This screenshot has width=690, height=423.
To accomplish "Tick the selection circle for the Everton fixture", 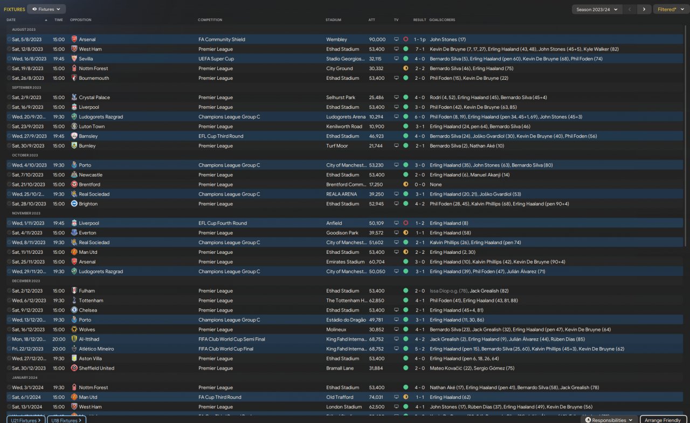I will [x=9, y=233].
